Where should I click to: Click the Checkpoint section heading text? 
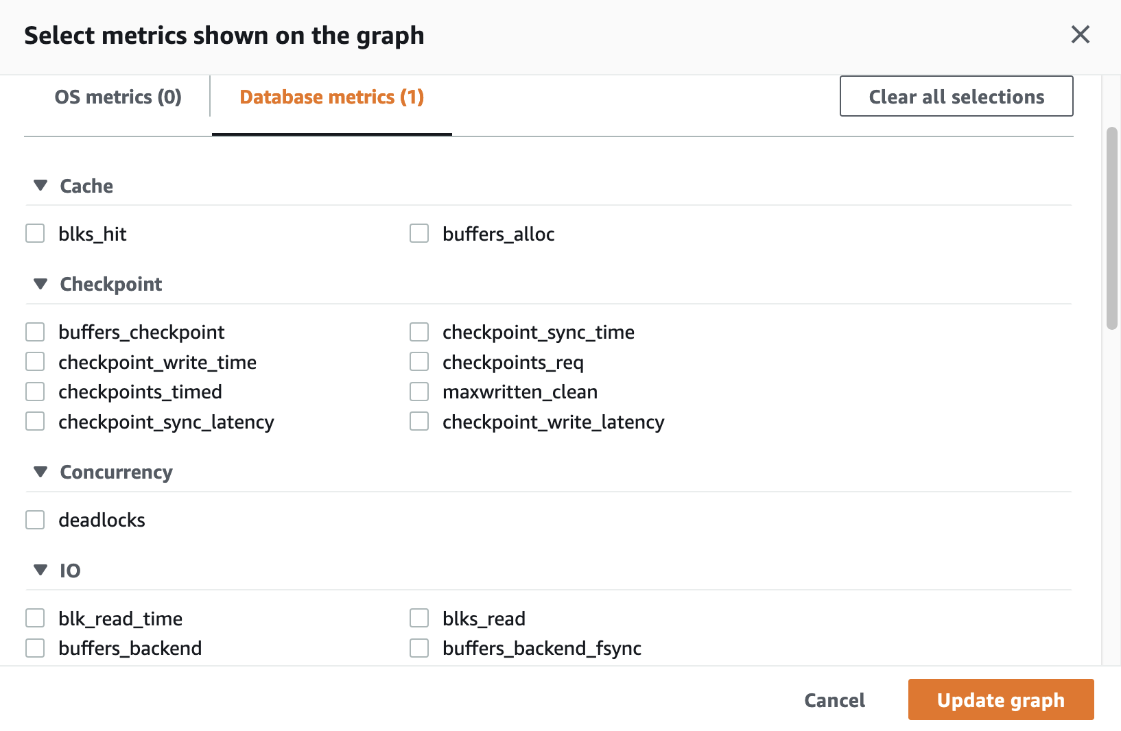pyautogui.click(x=111, y=285)
